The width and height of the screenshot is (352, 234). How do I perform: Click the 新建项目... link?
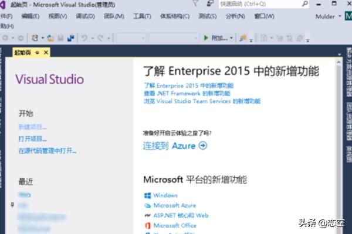[32, 127]
